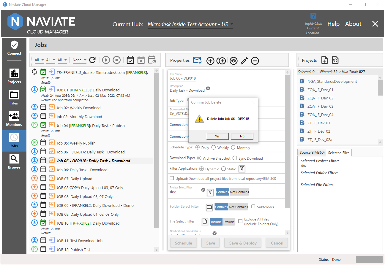Click the run job play icon

106,60
